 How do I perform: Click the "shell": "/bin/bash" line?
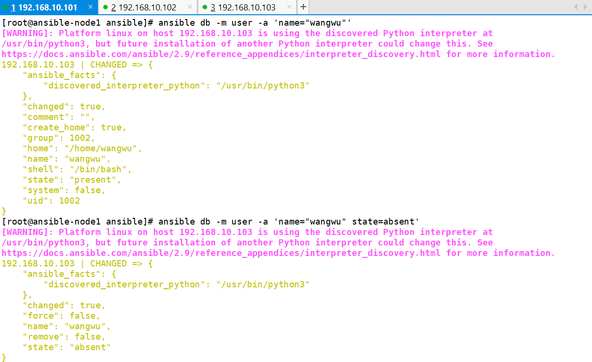pos(77,169)
